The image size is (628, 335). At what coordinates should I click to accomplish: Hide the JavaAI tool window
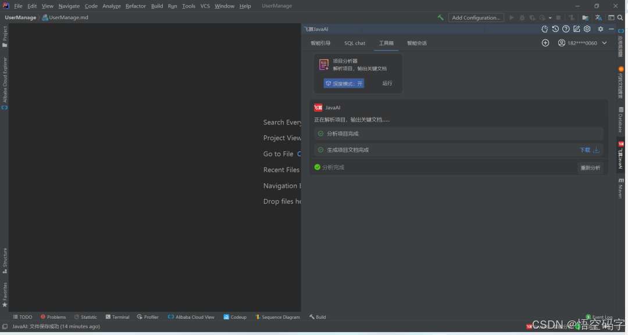click(x=611, y=29)
